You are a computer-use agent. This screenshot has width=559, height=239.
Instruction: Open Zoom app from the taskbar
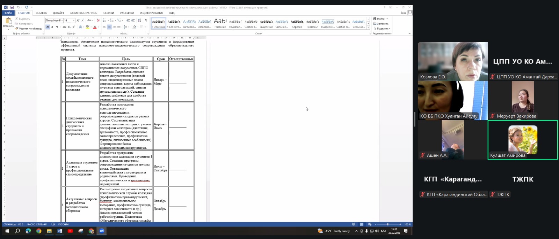[x=102, y=231]
